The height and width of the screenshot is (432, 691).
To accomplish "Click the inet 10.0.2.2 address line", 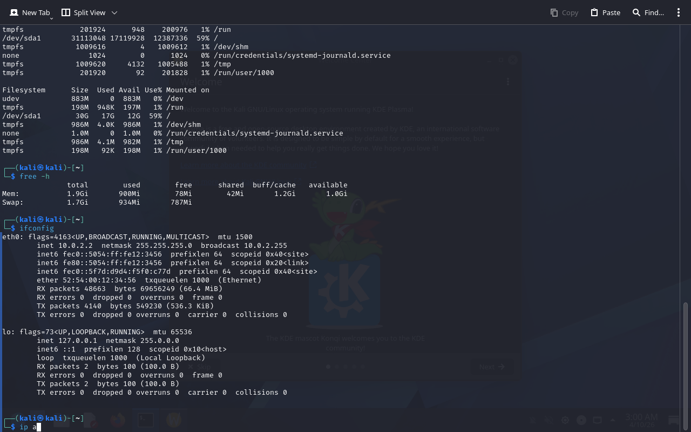I will point(162,246).
